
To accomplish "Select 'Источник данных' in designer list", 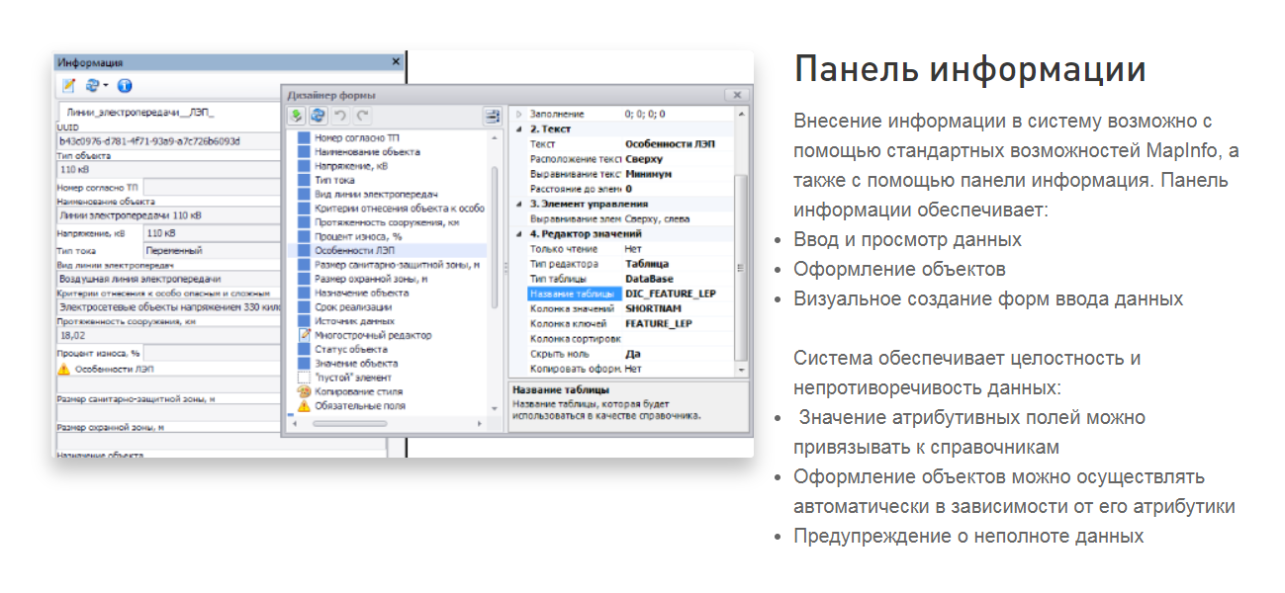I will tap(354, 321).
